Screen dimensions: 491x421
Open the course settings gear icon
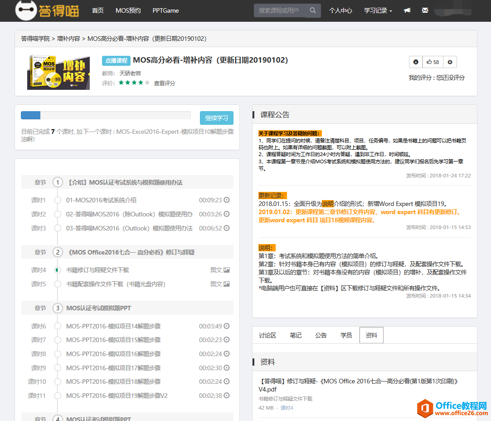click(x=450, y=62)
